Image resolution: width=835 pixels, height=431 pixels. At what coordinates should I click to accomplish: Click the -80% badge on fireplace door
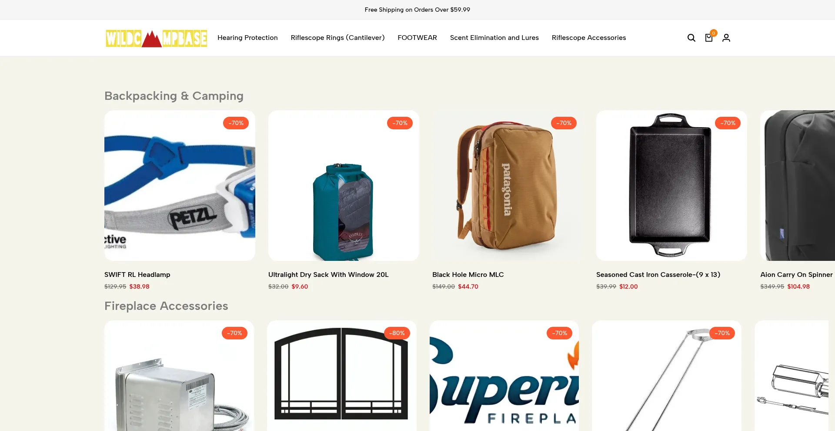click(397, 333)
